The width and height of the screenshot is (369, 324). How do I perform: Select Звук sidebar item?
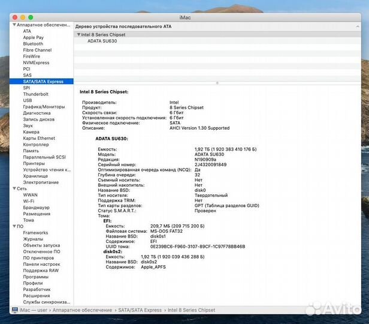[28, 125]
